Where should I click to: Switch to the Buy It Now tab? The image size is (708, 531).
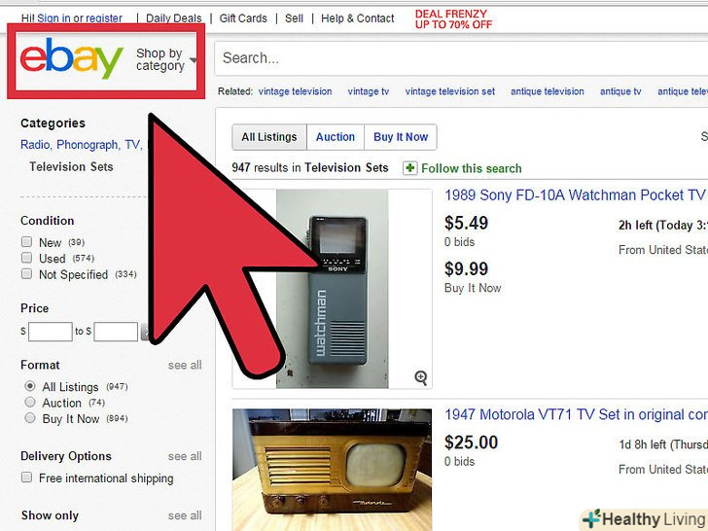(401, 137)
